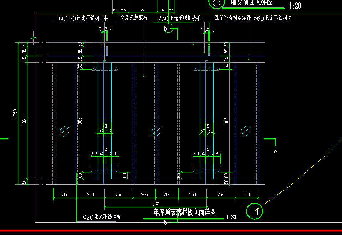This screenshot has height=235, width=342.
Task: Click the drawing title 车库顶玻璃栏板立面详图
Action: coord(184,213)
